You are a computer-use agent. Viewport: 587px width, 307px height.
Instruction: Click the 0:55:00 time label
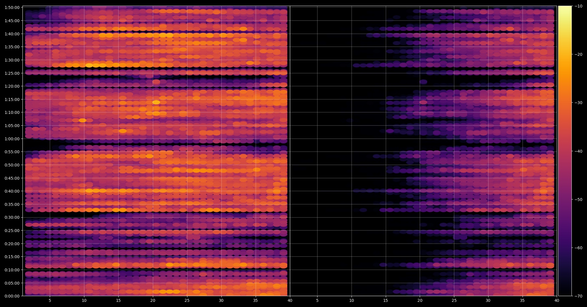point(12,152)
